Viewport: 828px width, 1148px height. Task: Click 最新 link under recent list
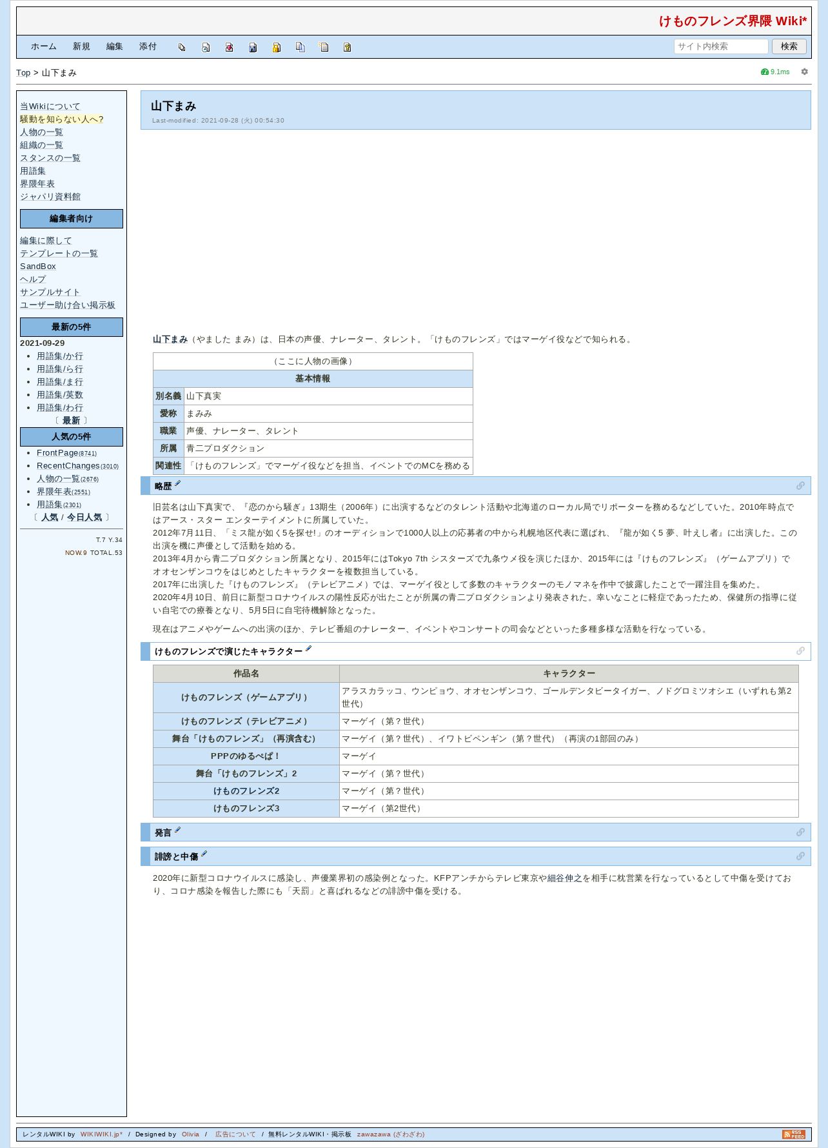coord(71,421)
